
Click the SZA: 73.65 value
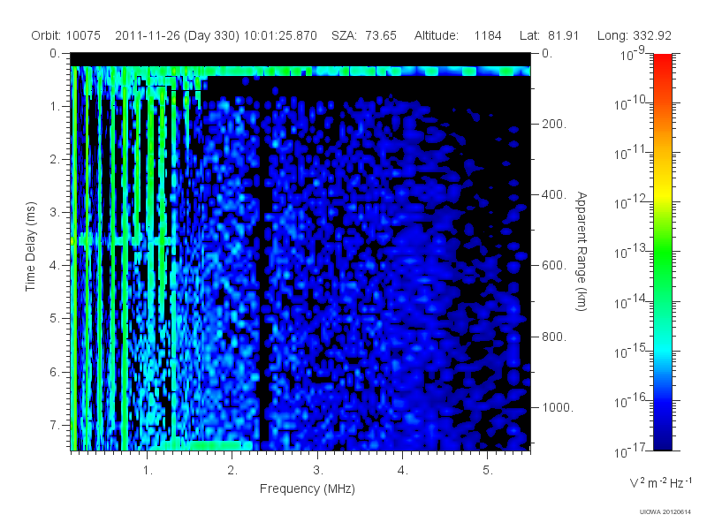tap(364, 35)
